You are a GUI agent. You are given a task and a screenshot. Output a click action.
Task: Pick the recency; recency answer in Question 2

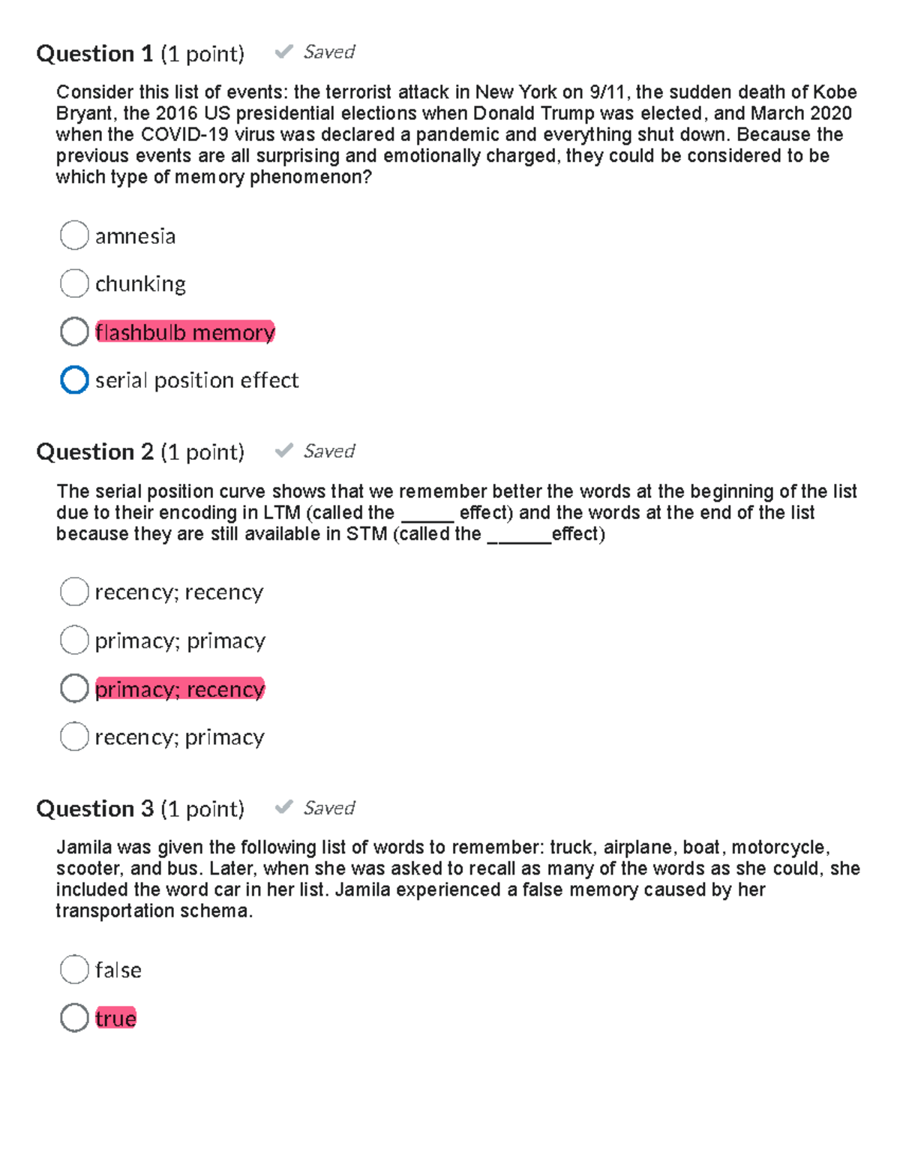tap(74, 591)
